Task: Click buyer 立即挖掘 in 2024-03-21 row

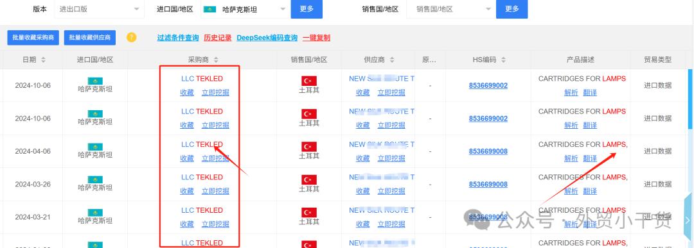Action: point(215,224)
